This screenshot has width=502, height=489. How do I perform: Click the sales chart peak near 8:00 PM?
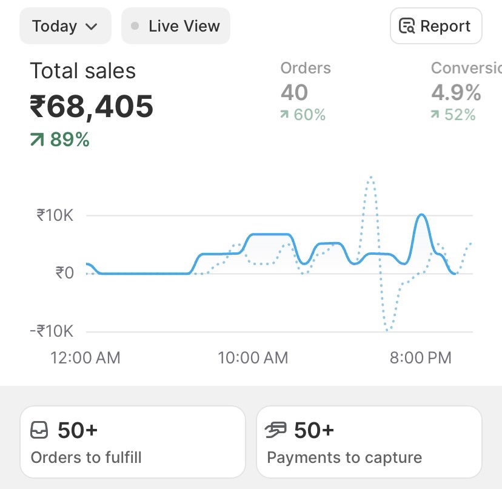pyautogui.click(x=421, y=215)
